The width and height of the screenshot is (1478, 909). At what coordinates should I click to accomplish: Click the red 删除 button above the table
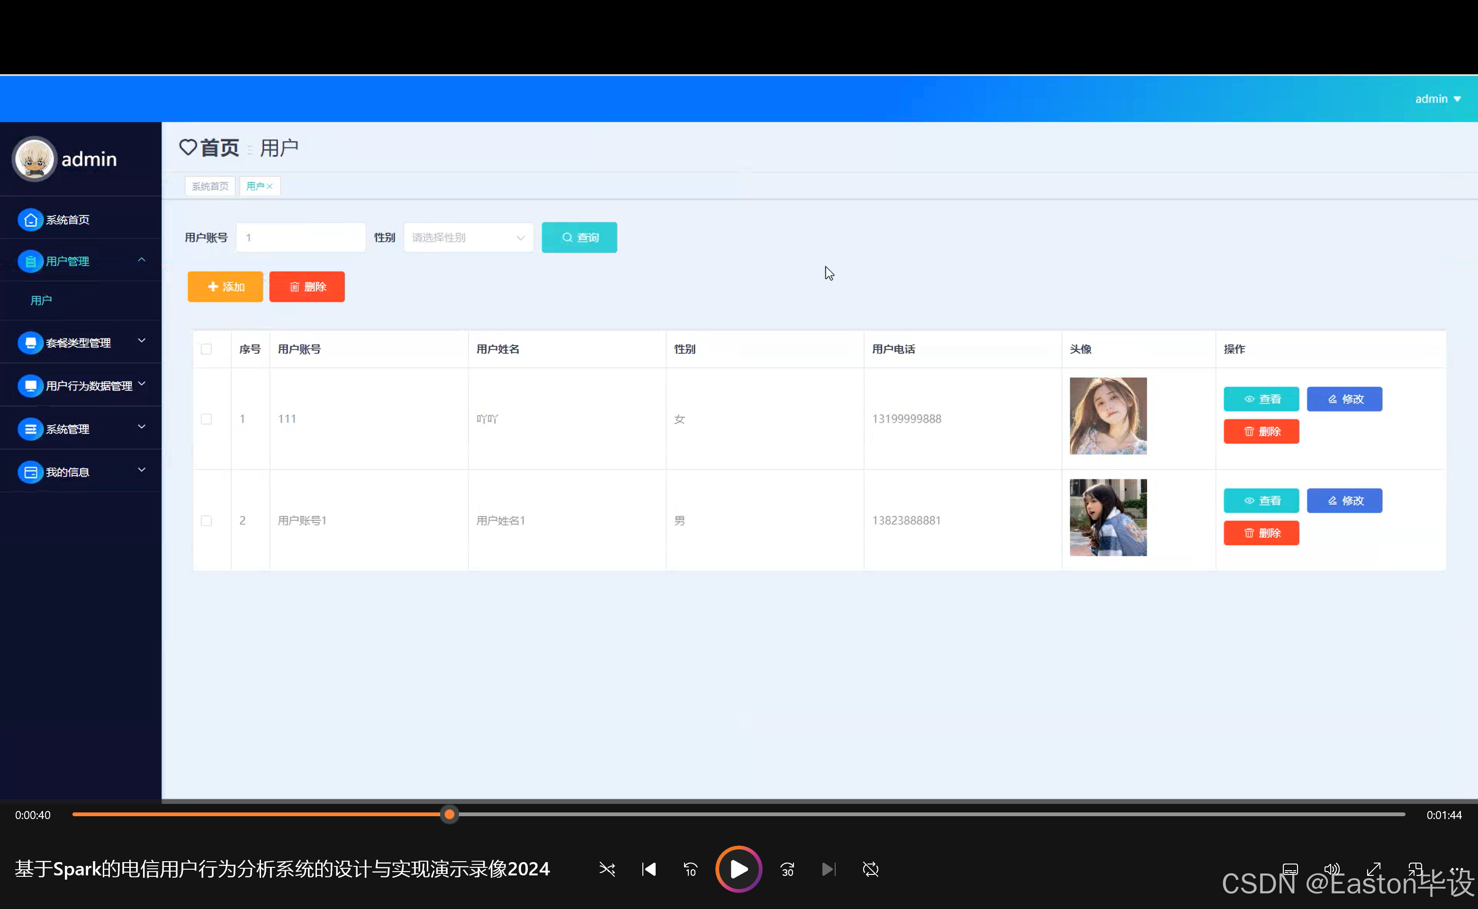pos(307,287)
